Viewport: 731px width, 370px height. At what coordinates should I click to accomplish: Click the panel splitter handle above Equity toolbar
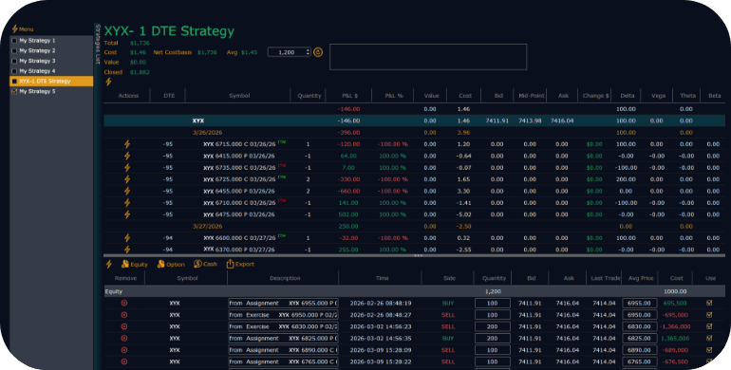pyautogui.click(x=418, y=255)
